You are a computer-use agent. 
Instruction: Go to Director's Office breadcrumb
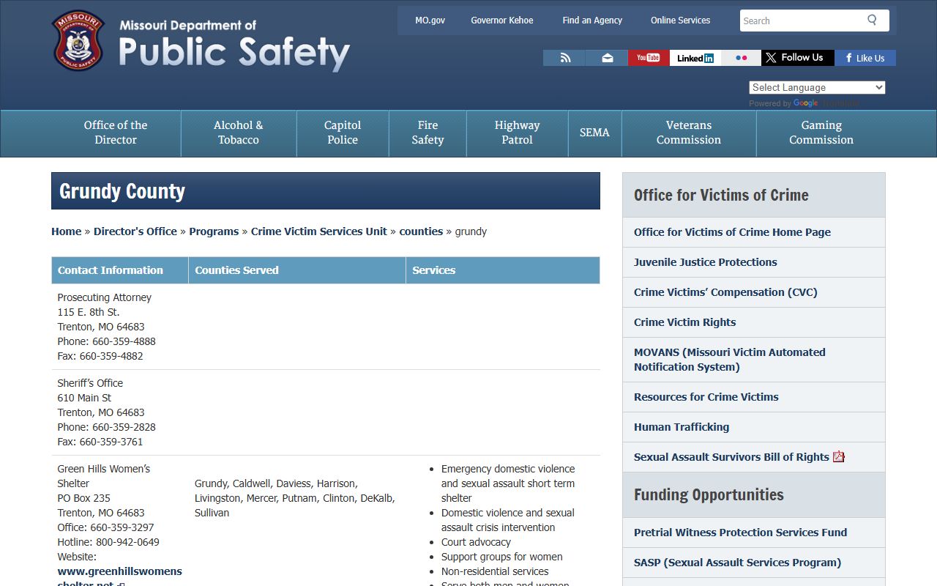click(x=135, y=231)
